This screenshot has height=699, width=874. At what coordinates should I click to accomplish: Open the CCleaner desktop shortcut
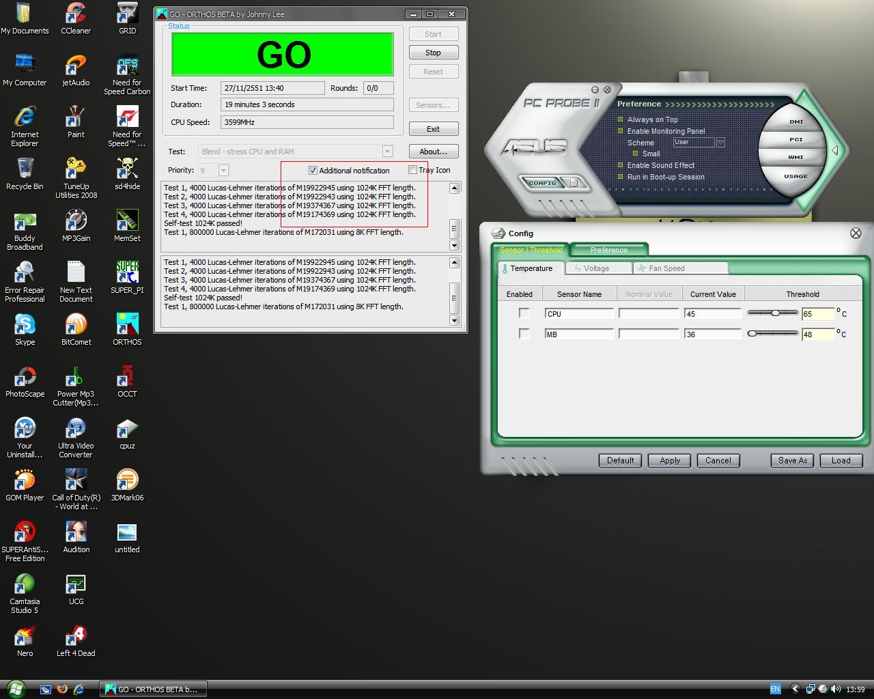(76, 18)
